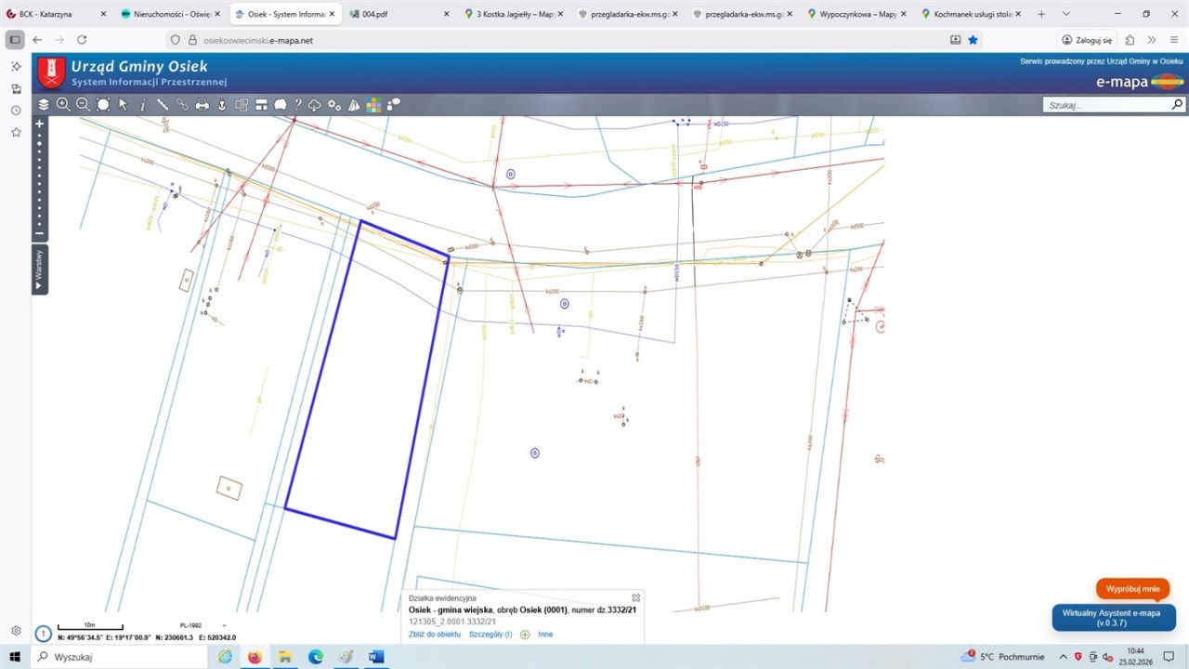
Task: Open the colorful grid map theme icon
Action: 373,105
